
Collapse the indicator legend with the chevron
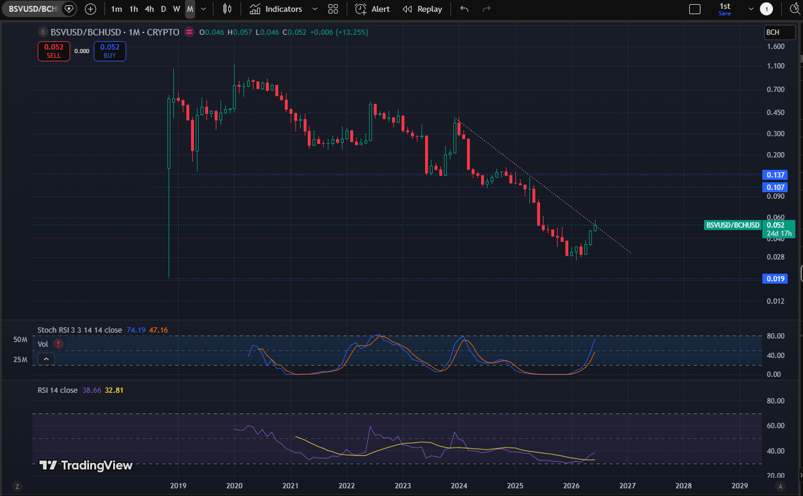coord(46,359)
